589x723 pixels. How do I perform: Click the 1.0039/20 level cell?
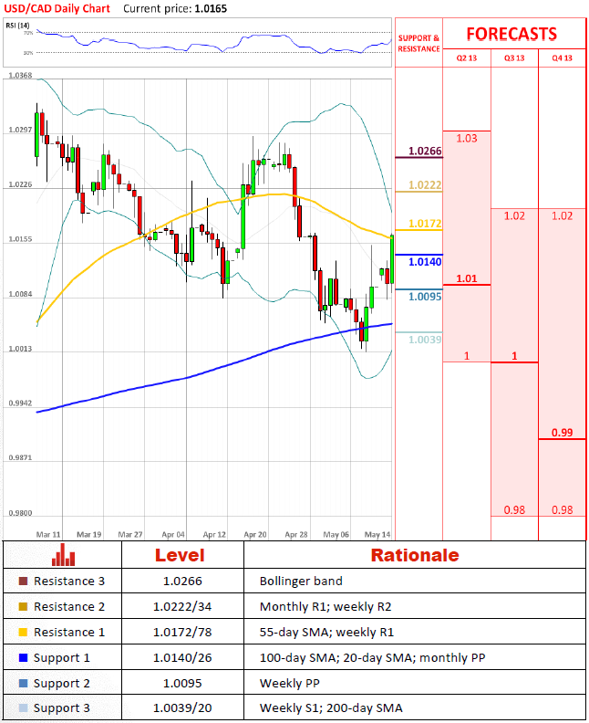[x=182, y=707]
